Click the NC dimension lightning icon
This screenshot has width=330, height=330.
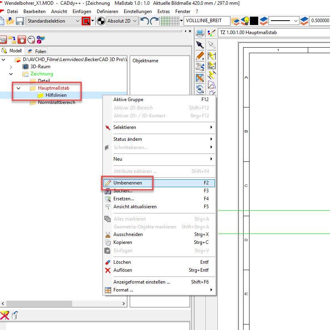click(x=212, y=66)
